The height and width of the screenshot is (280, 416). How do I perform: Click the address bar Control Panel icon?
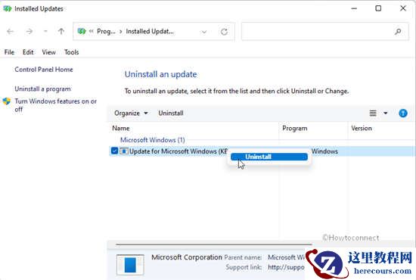82,31
